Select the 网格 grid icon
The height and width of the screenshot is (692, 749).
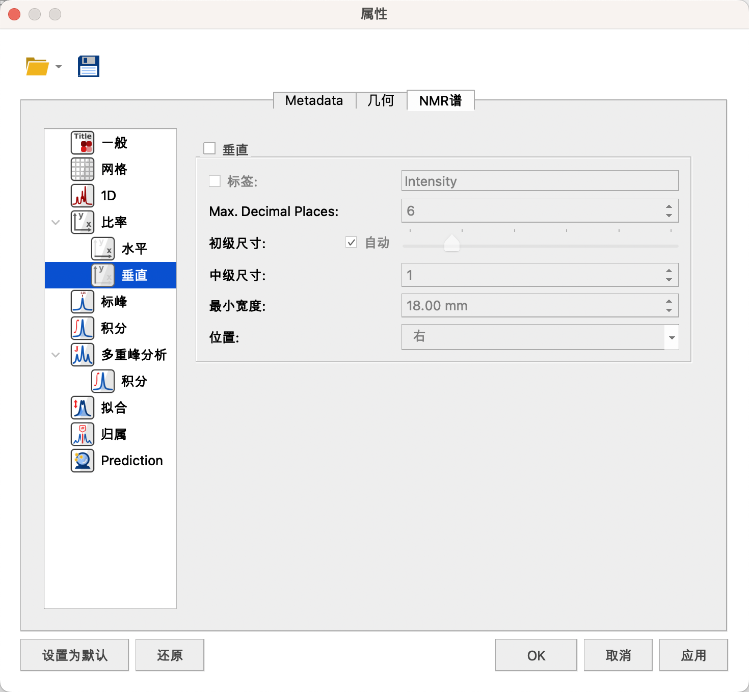coord(83,169)
